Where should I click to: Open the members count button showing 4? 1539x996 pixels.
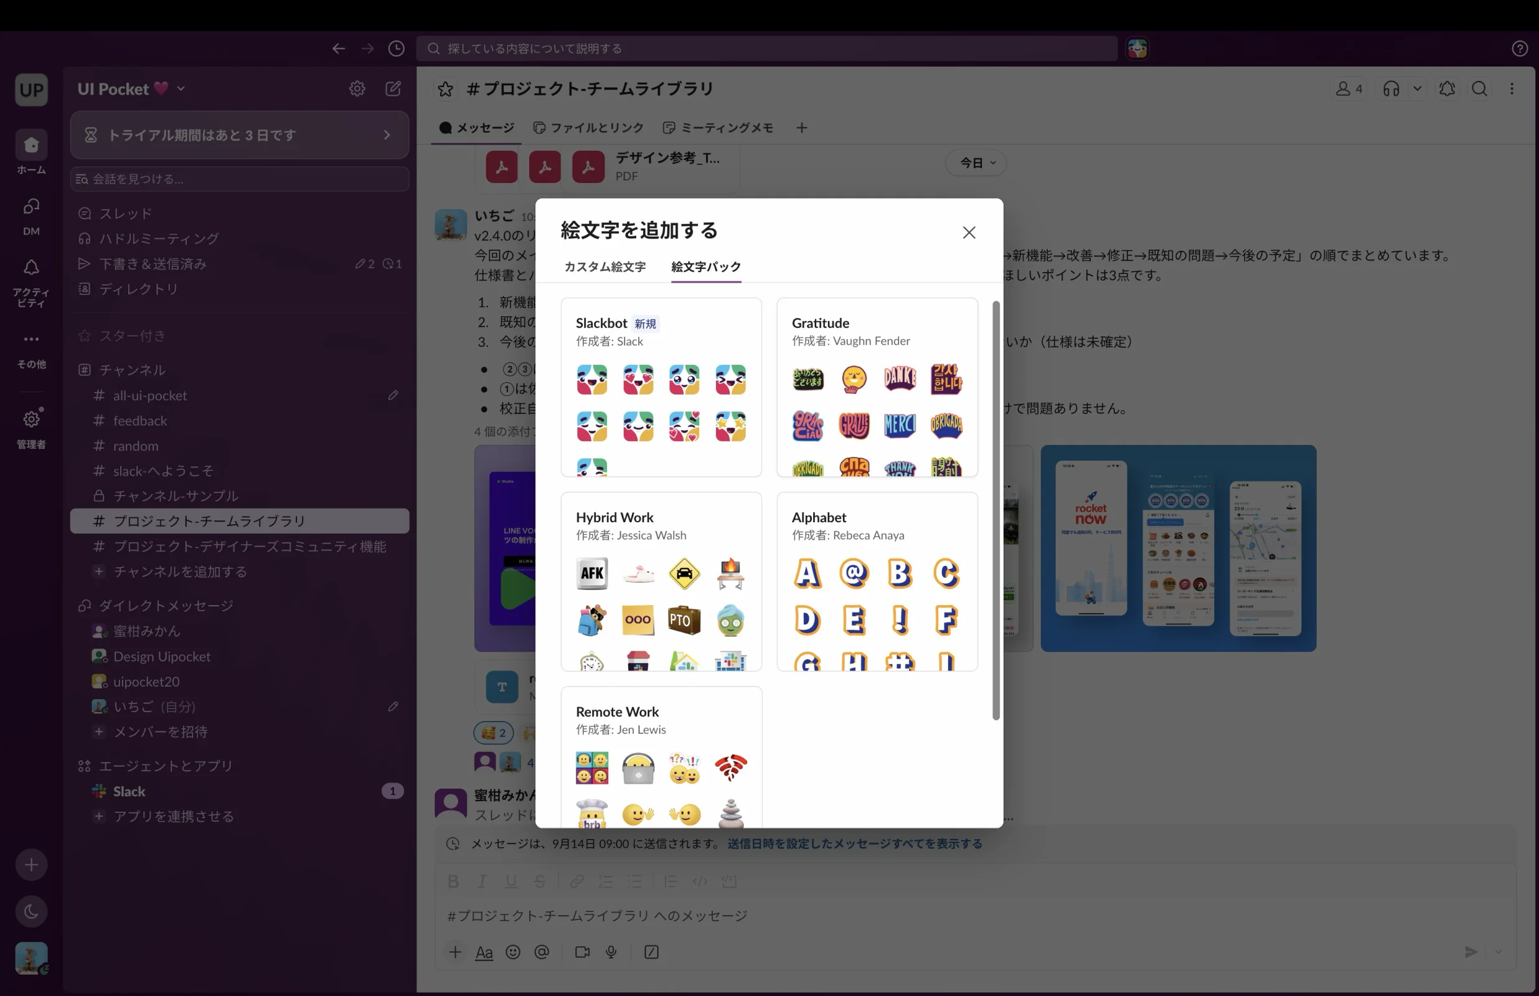1350,88
